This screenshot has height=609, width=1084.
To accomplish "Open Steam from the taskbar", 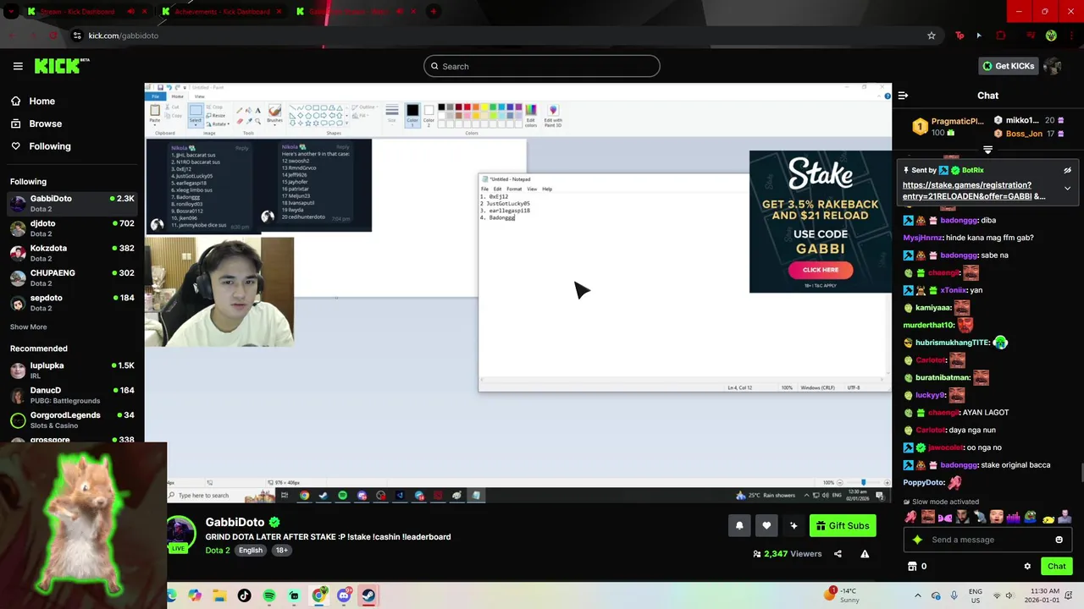I will [x=368, y=595].
